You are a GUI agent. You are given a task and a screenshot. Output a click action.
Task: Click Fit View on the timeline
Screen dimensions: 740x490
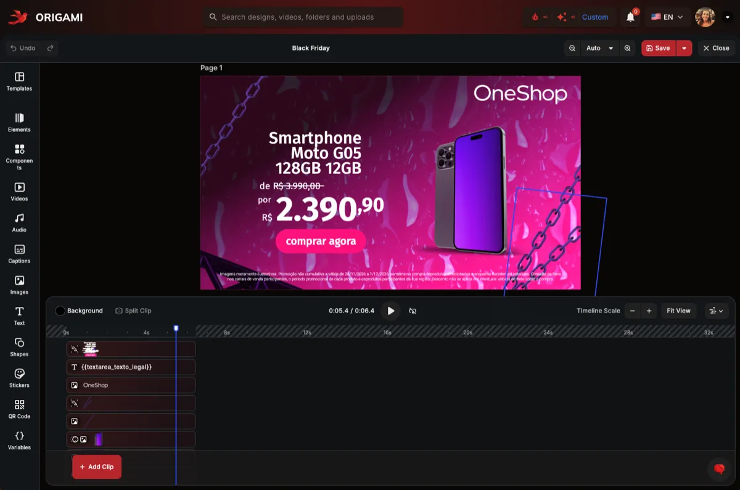(x=678, y=311)
